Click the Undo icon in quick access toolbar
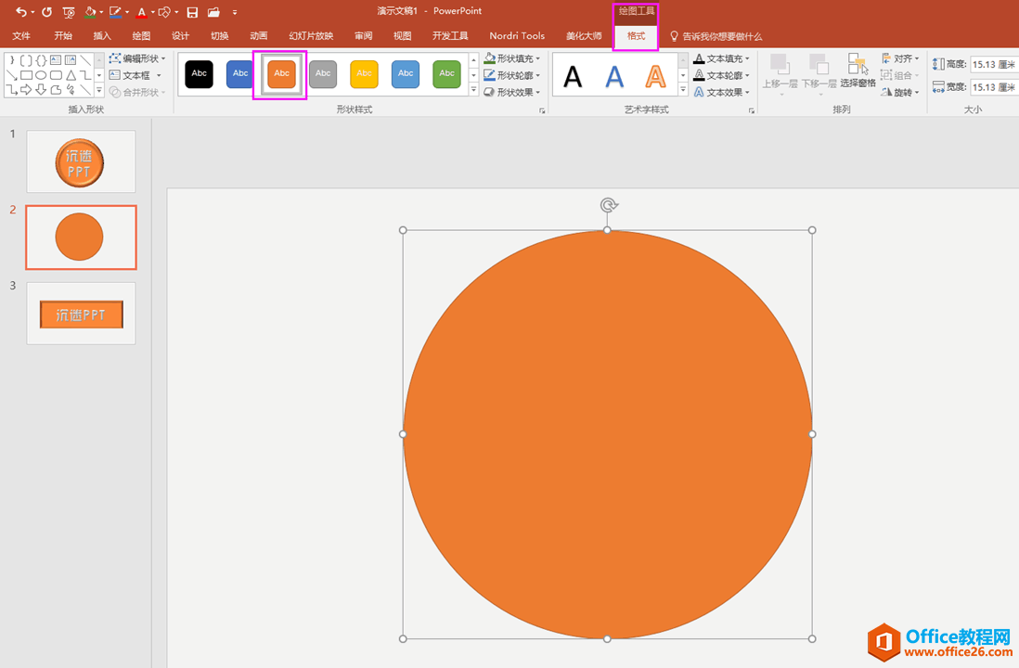This screenshot has height=668, width=1019. tap(20, 12)
